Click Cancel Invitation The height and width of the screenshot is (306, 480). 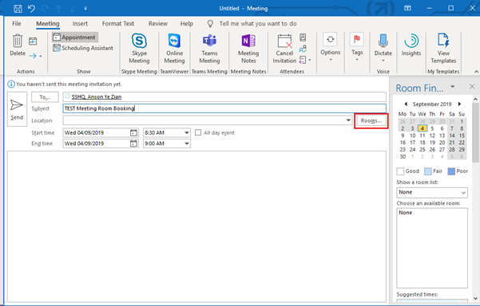(284, 49)
